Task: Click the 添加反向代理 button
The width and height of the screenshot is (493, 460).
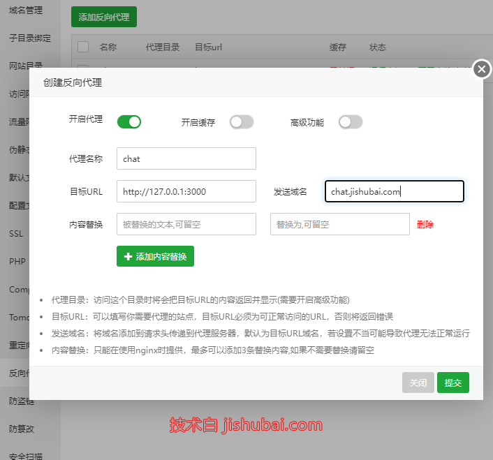Action: coord(104,17)
